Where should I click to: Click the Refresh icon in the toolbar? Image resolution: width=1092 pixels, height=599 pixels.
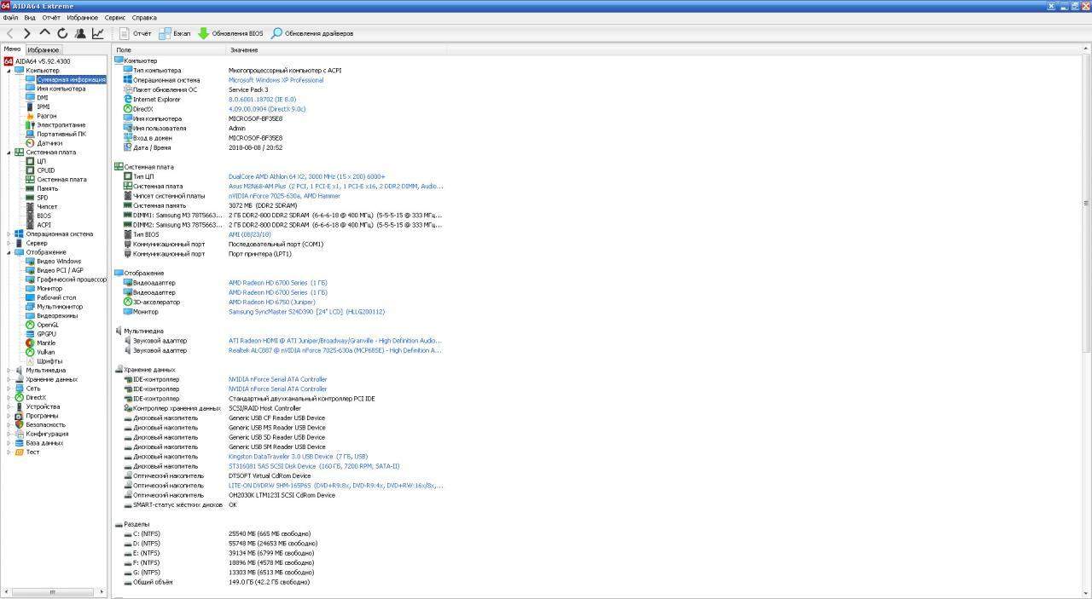pos(62,33)
